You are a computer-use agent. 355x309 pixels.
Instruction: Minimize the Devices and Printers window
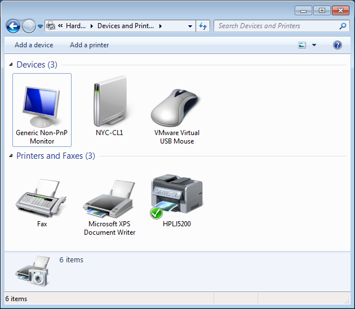point(303,11)
